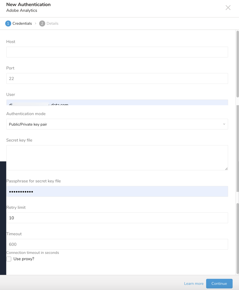Click inside the Secret key file textarea
Viewport: 239px width, 290px height.
pos(117,158)
